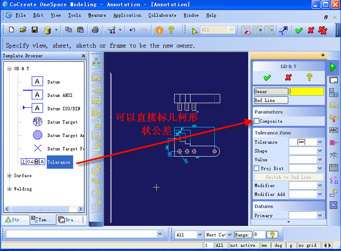The width and height of the screenshot is (341, 251).
Task: Choose the angle dimension tool
Action: 96,147
